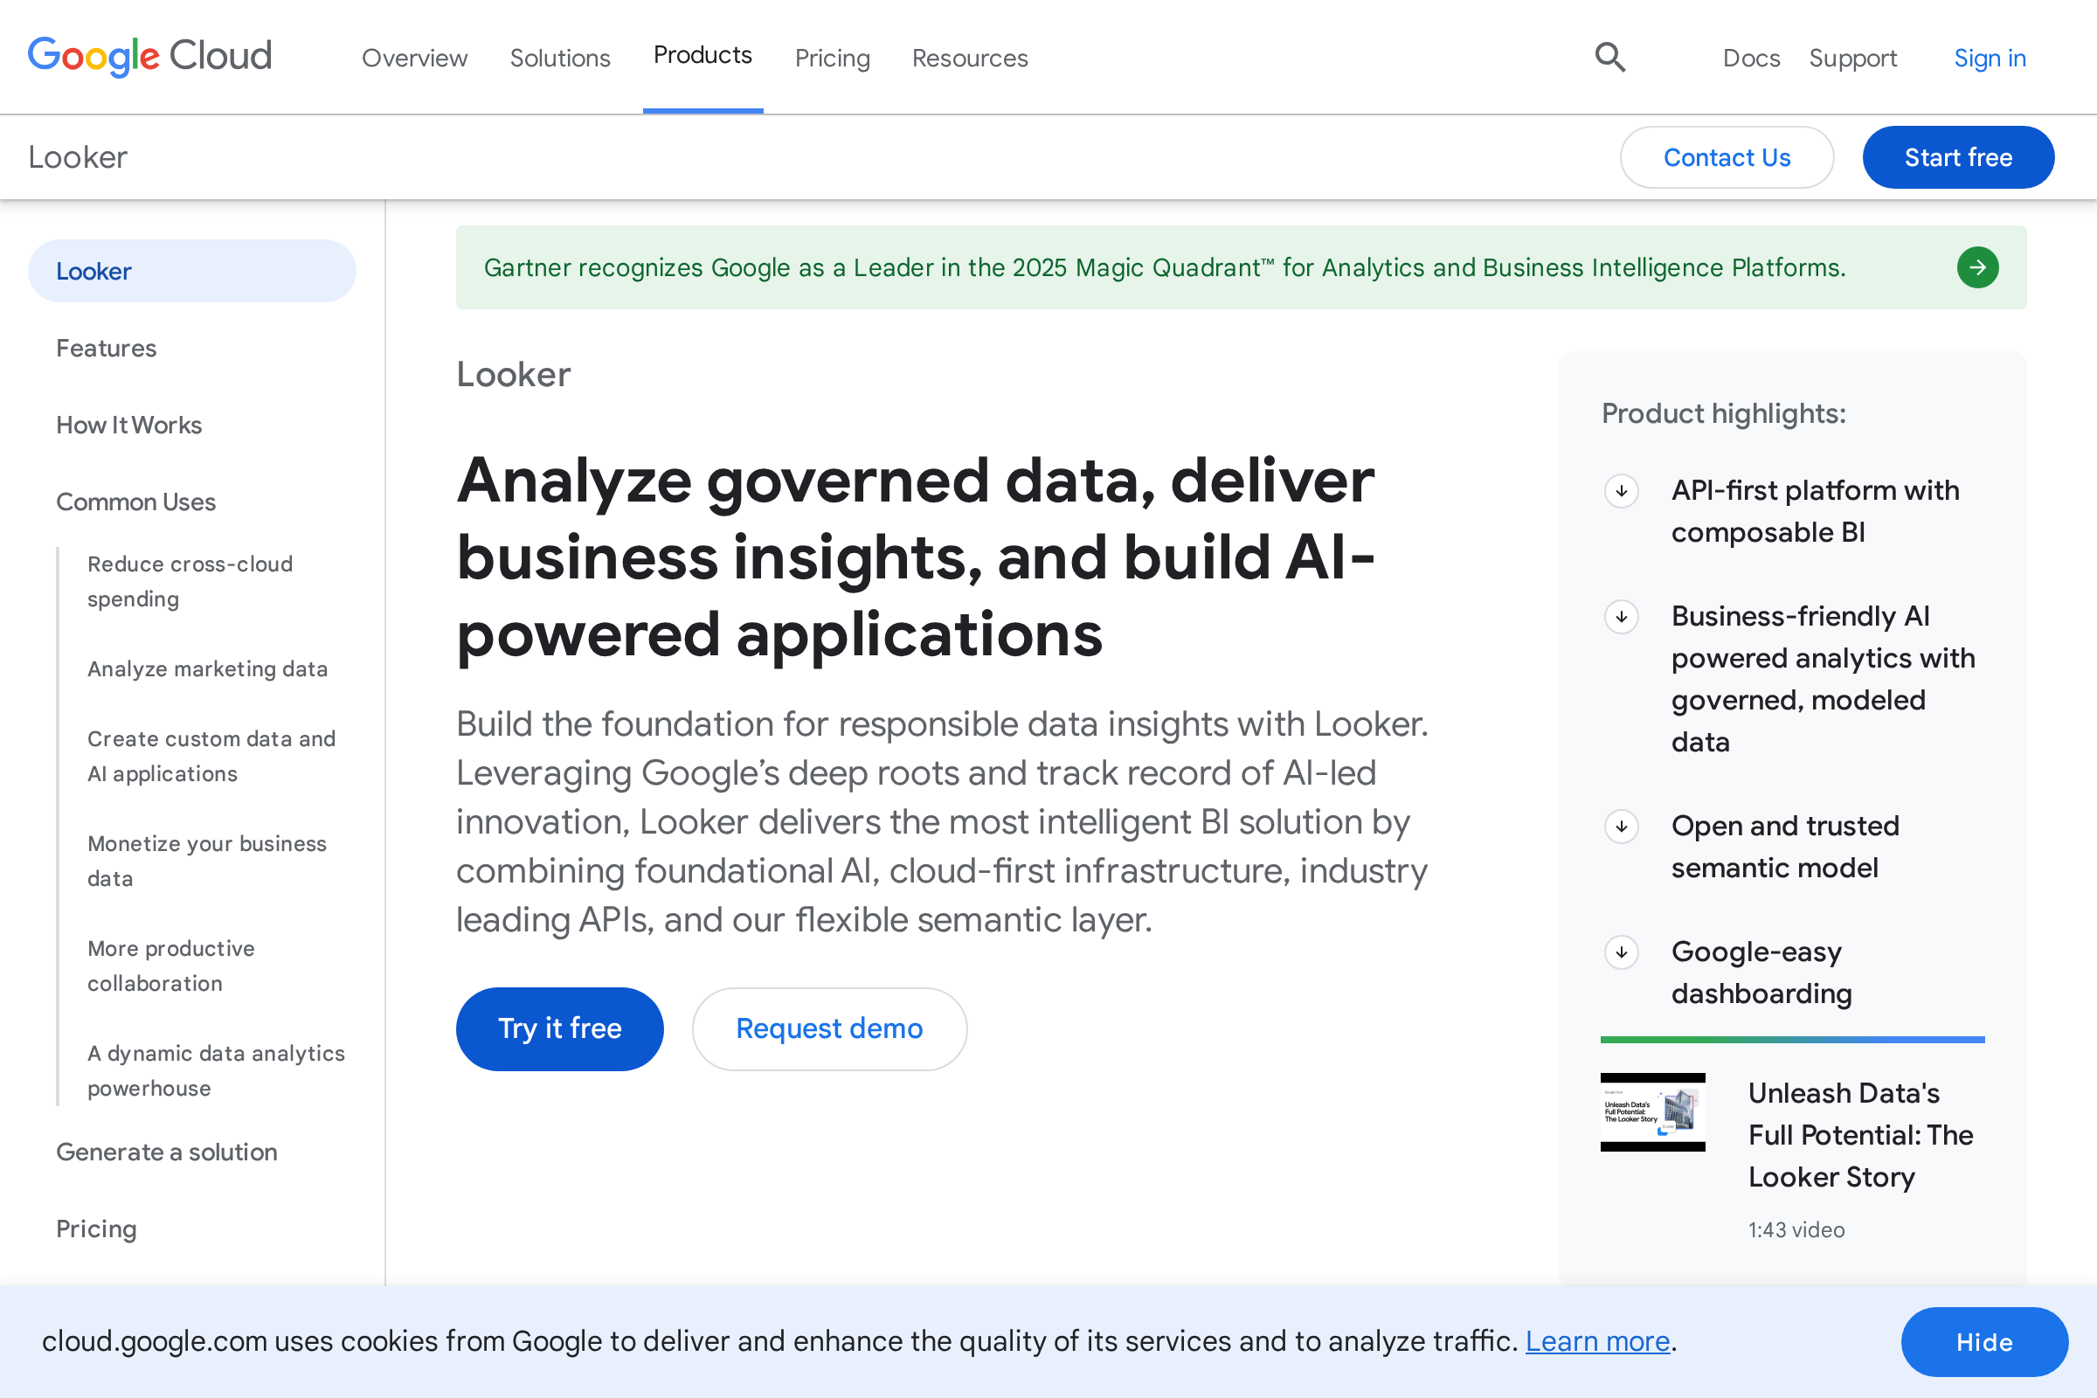
Task: Open the search
Action: [x=1609, y=57]
